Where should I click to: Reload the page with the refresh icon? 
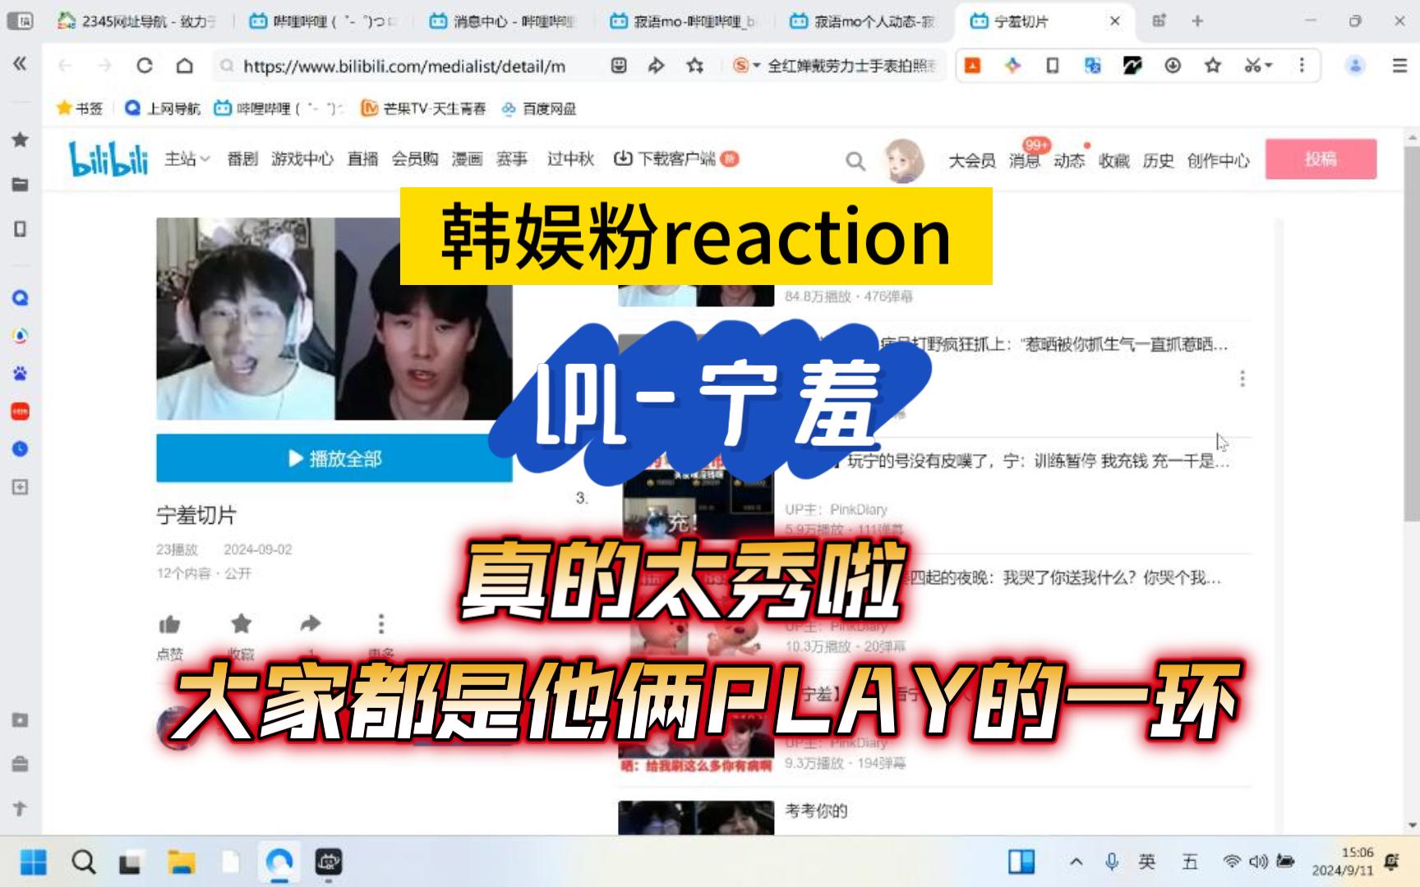click(145, 66)
